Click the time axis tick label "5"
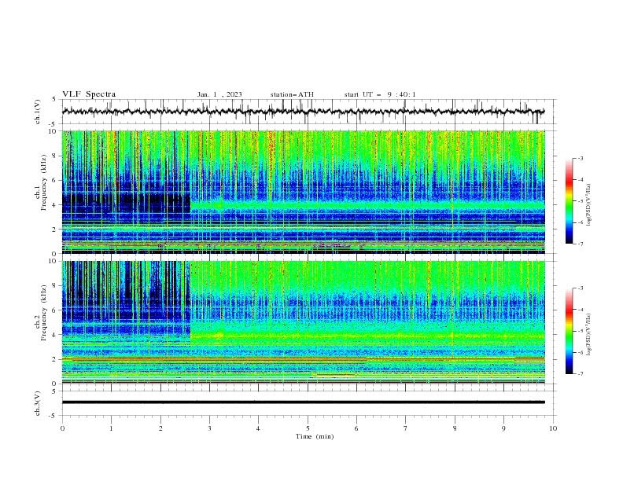The width and height of the screenshot is (623, 481). pos(308,428)
